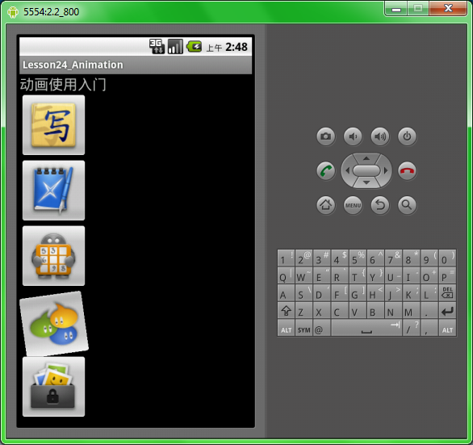Open the MENU hardware button

click(x=353, y=205)
